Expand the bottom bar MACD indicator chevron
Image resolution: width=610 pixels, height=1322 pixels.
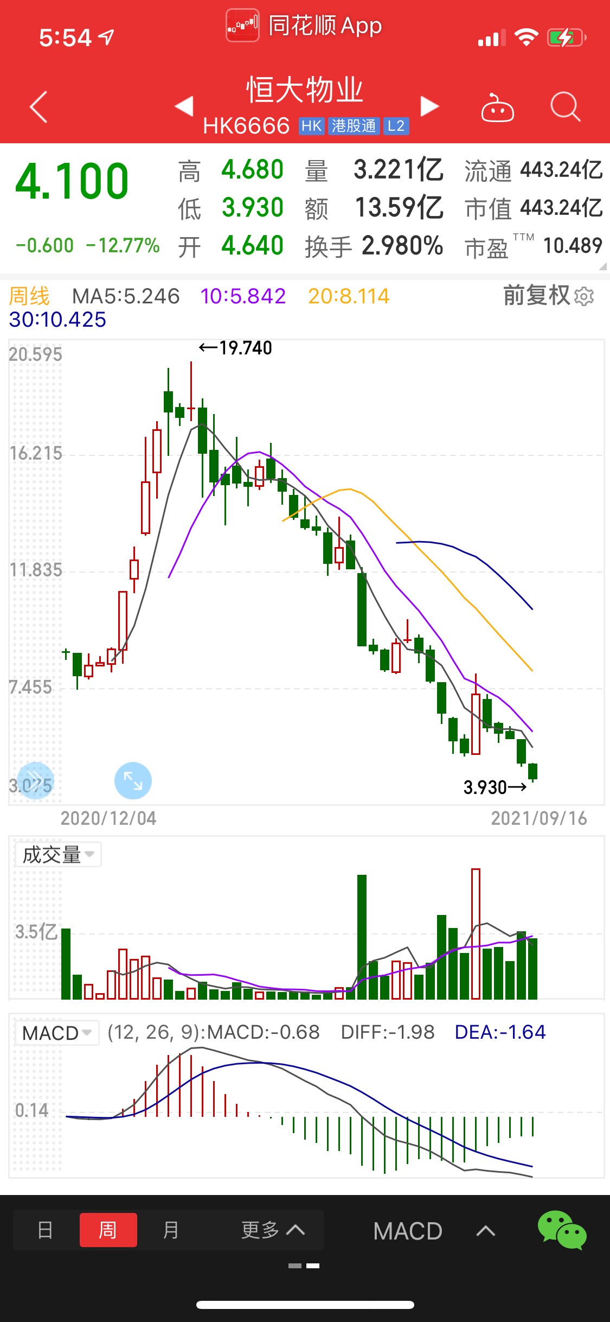click(486, 1231)
